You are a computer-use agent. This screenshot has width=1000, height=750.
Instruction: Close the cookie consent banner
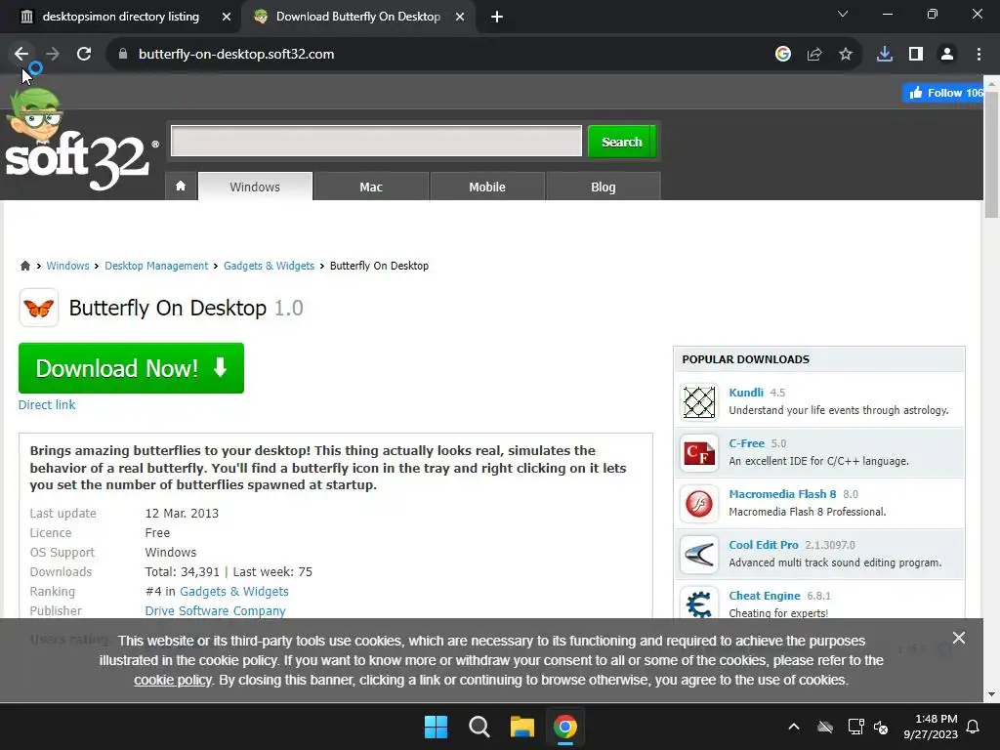click(x=959, y=638)
